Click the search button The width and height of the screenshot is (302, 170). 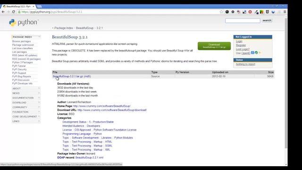(267, 20)
